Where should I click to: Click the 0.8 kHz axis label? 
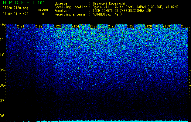pyautogui.click(x=2, y=85)
